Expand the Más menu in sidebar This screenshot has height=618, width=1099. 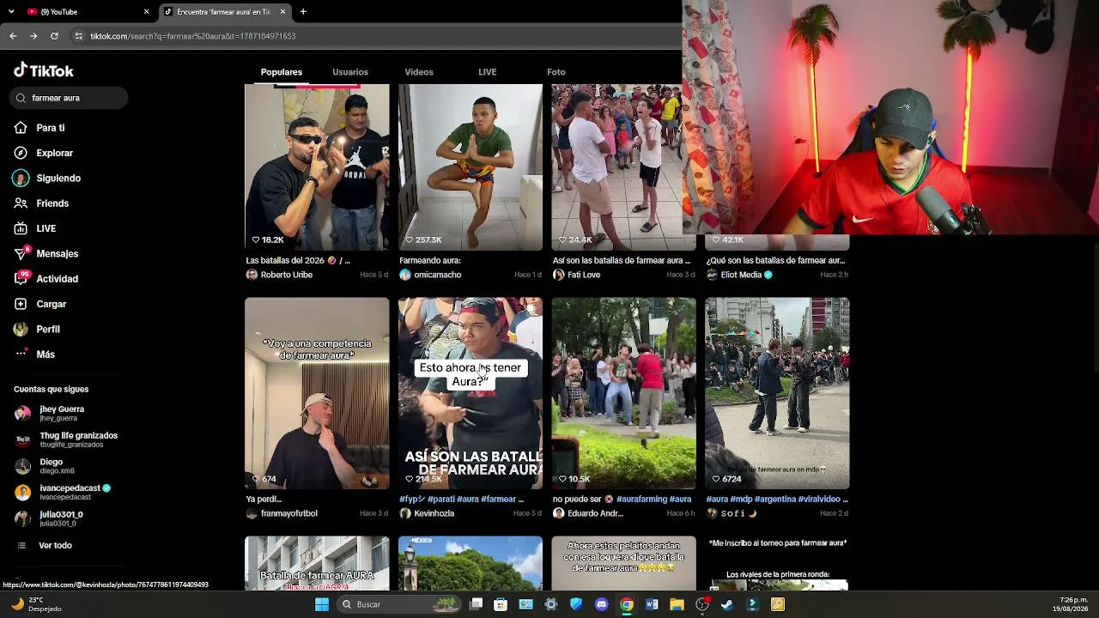34,354
